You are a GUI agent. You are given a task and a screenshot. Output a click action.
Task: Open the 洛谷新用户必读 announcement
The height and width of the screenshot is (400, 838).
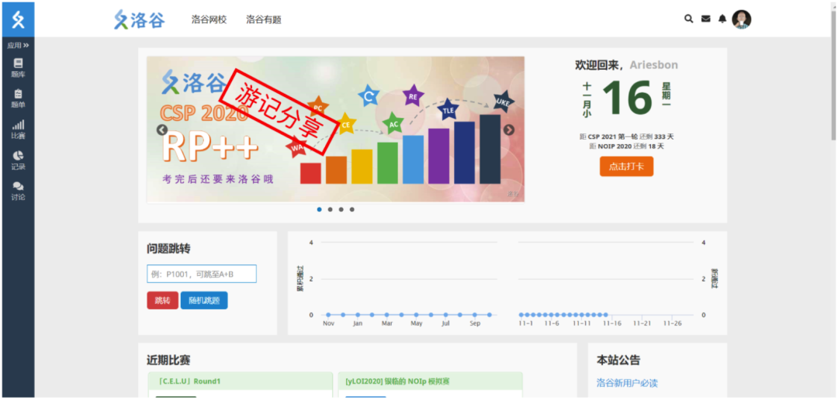coord(627,383)
